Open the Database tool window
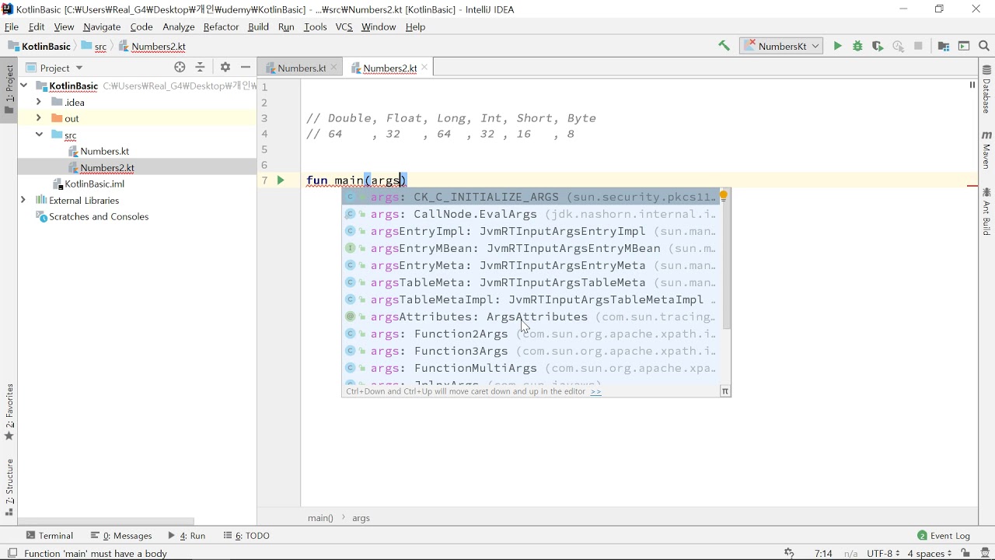This screenshot has width=995, height=560. coord(987,89)
